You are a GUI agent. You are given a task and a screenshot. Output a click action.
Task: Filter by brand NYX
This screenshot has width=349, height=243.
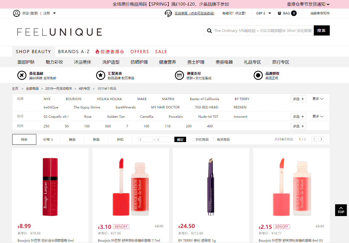coord(47,99)
